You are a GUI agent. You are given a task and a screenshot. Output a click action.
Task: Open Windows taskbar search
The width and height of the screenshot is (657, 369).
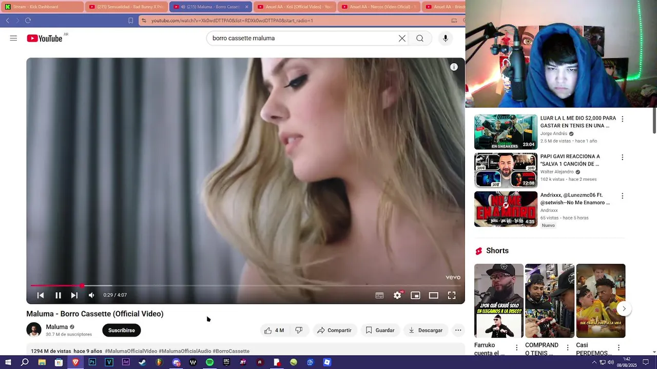(25, 362)
